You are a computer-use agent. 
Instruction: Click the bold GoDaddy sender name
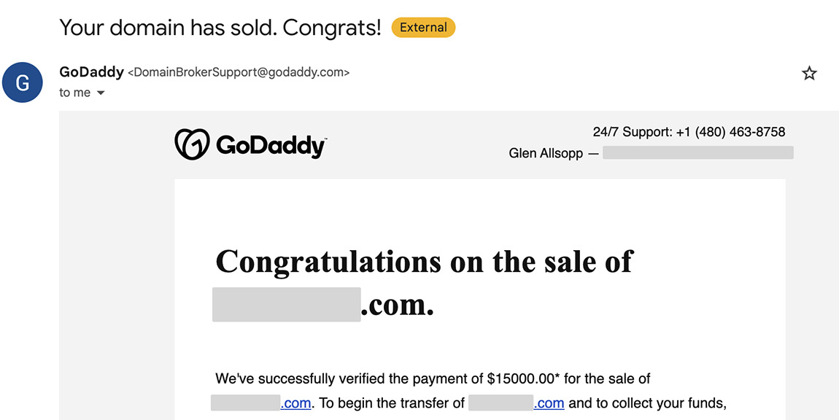[91, 71]
